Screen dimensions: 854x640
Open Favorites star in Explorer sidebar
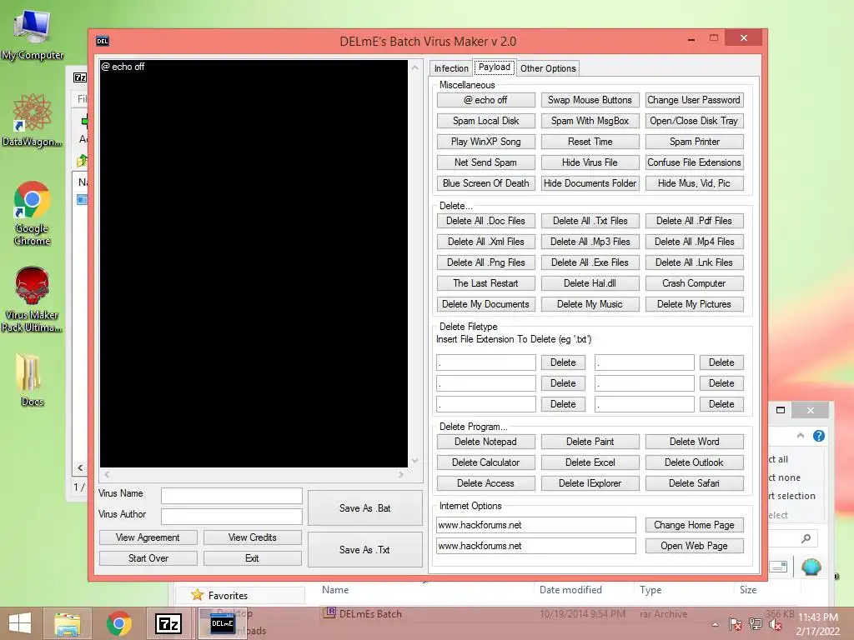(197, 595)
